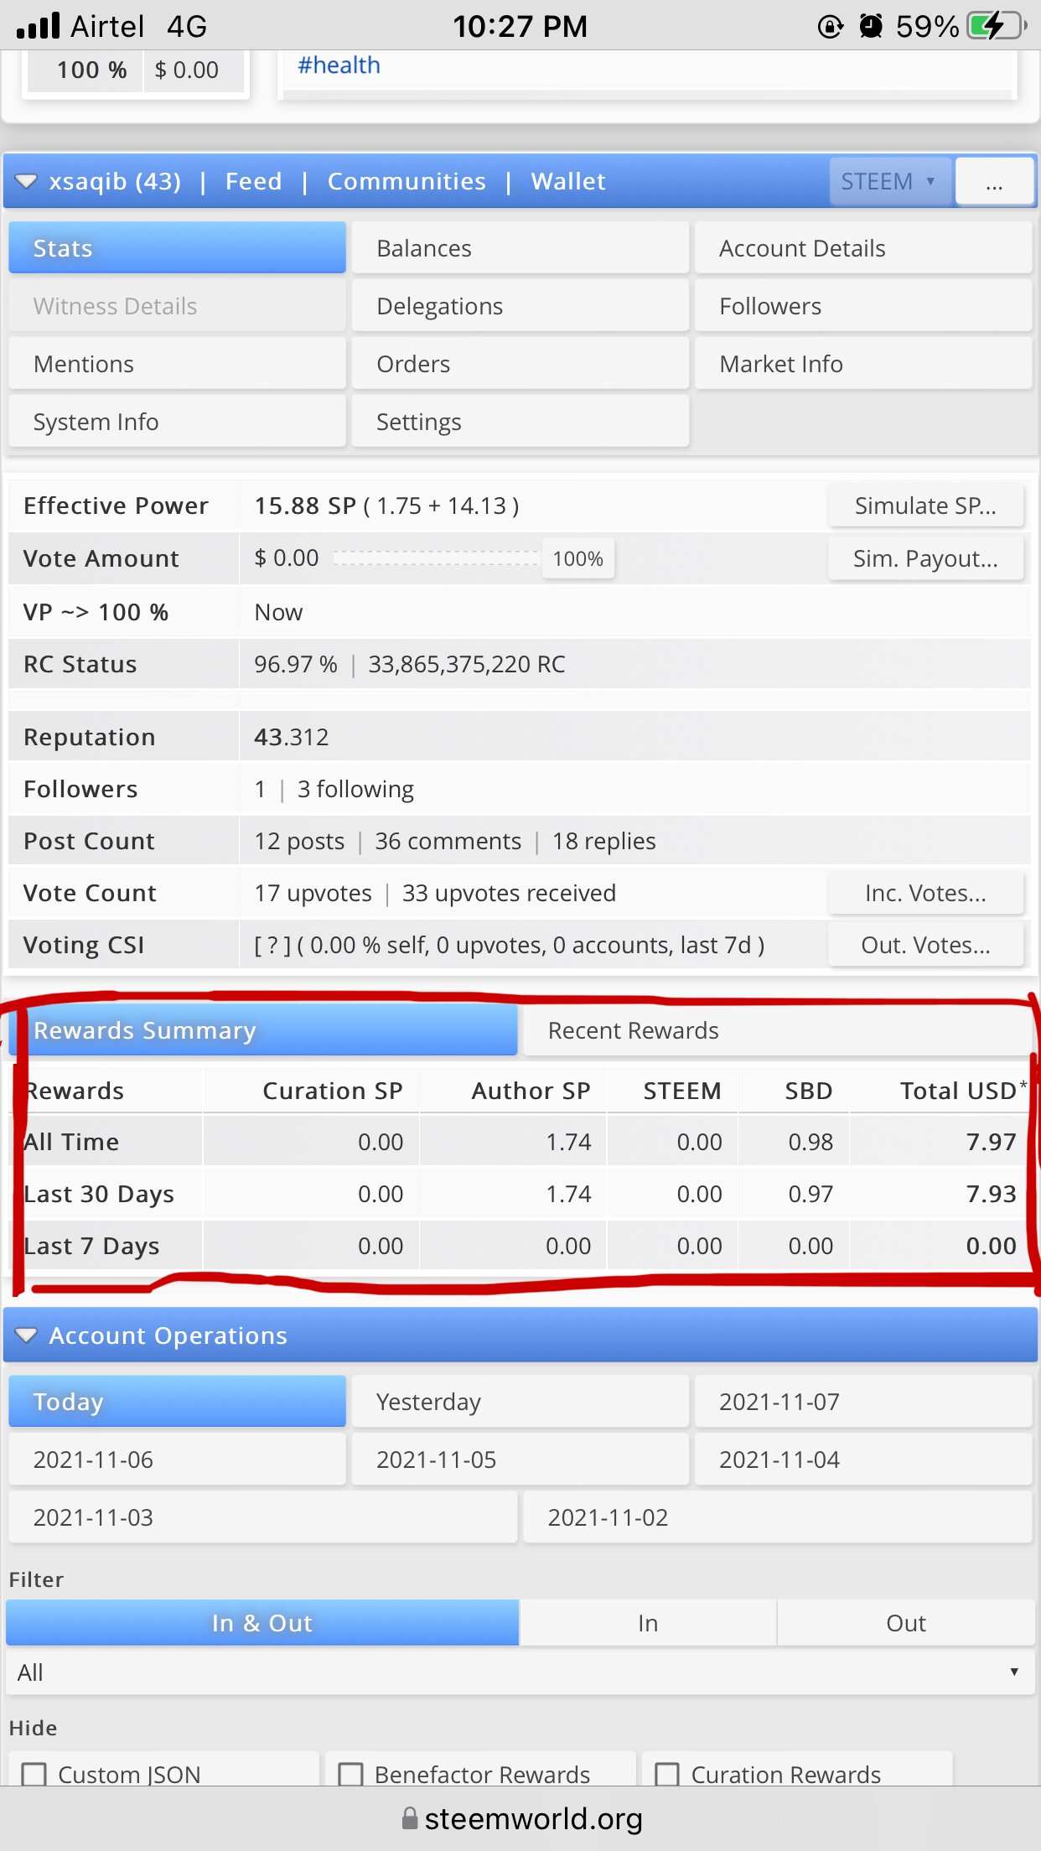Show operations for 2021-11-06
This screenshot has height=1851, width=1041.
click(x=177, y=1460)
